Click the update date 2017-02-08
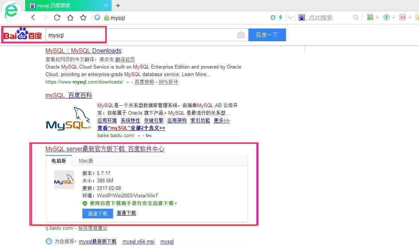Viewport: 419px width, 248px height. coord(109,188)
